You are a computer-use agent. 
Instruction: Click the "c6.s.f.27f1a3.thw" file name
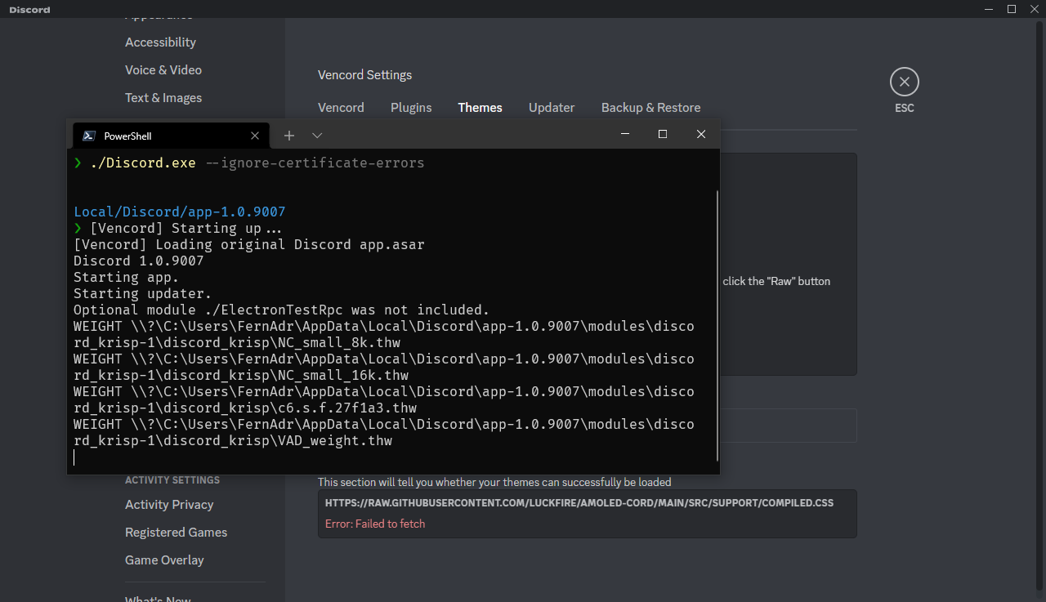(347, 408)
